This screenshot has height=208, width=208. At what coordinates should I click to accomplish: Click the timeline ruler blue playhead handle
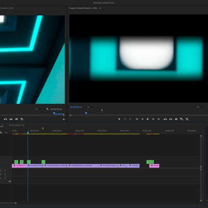28,133
